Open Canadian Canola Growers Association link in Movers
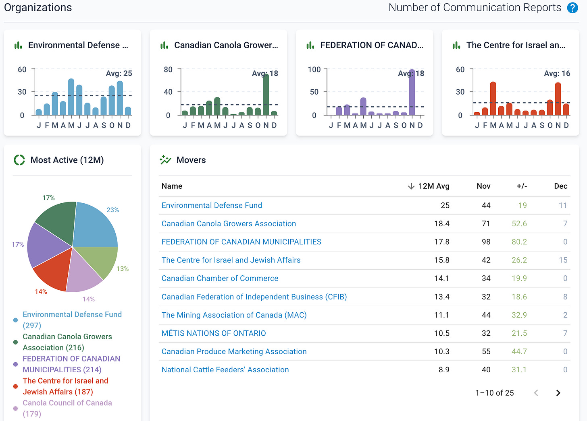Image resolution: width=587 pixels, height=421 pixels. (x=229, y=224)
